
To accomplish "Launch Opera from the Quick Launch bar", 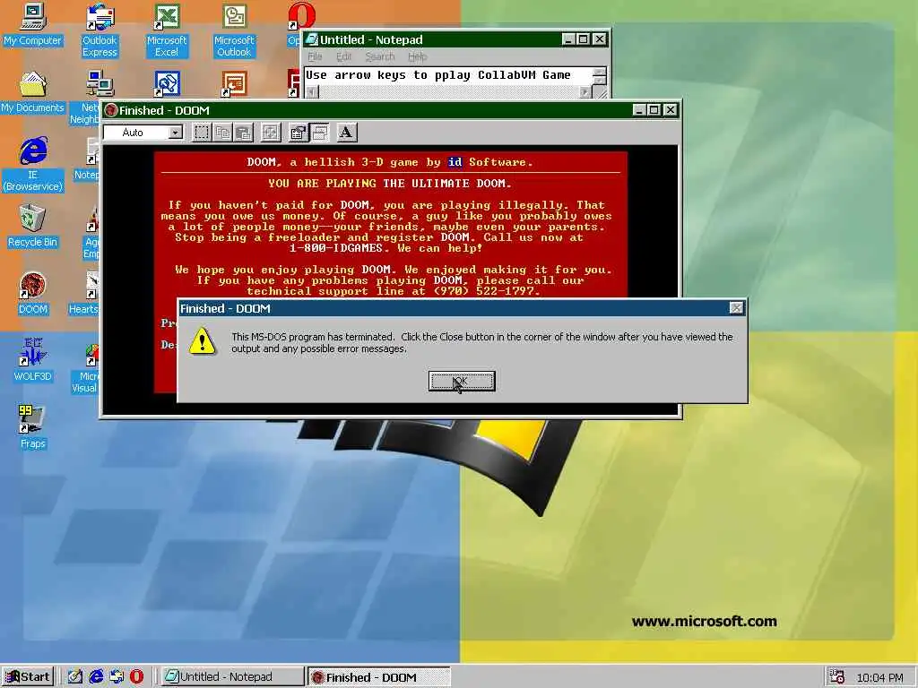I will (136, 677).
